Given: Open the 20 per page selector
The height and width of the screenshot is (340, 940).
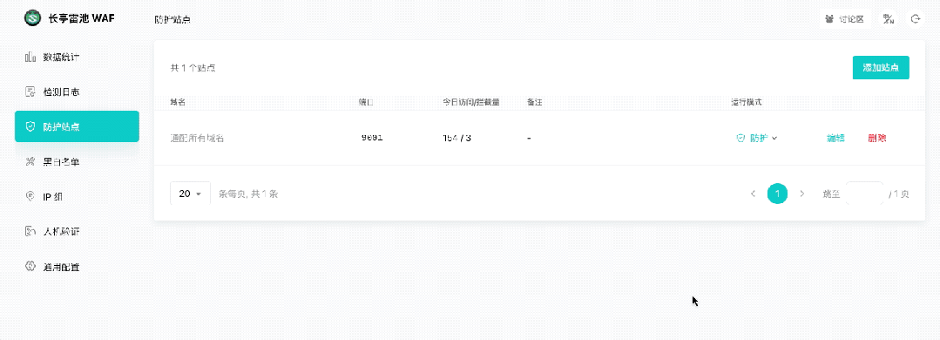Looking at the screenshot, I should coord(190,194).
